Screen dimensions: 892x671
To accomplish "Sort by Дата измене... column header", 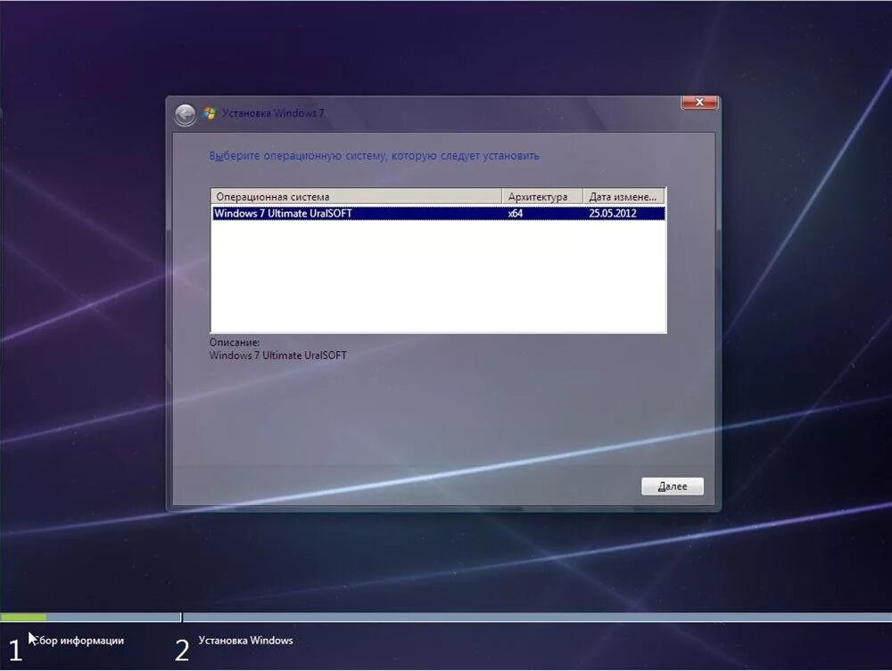I will point(624,197).
